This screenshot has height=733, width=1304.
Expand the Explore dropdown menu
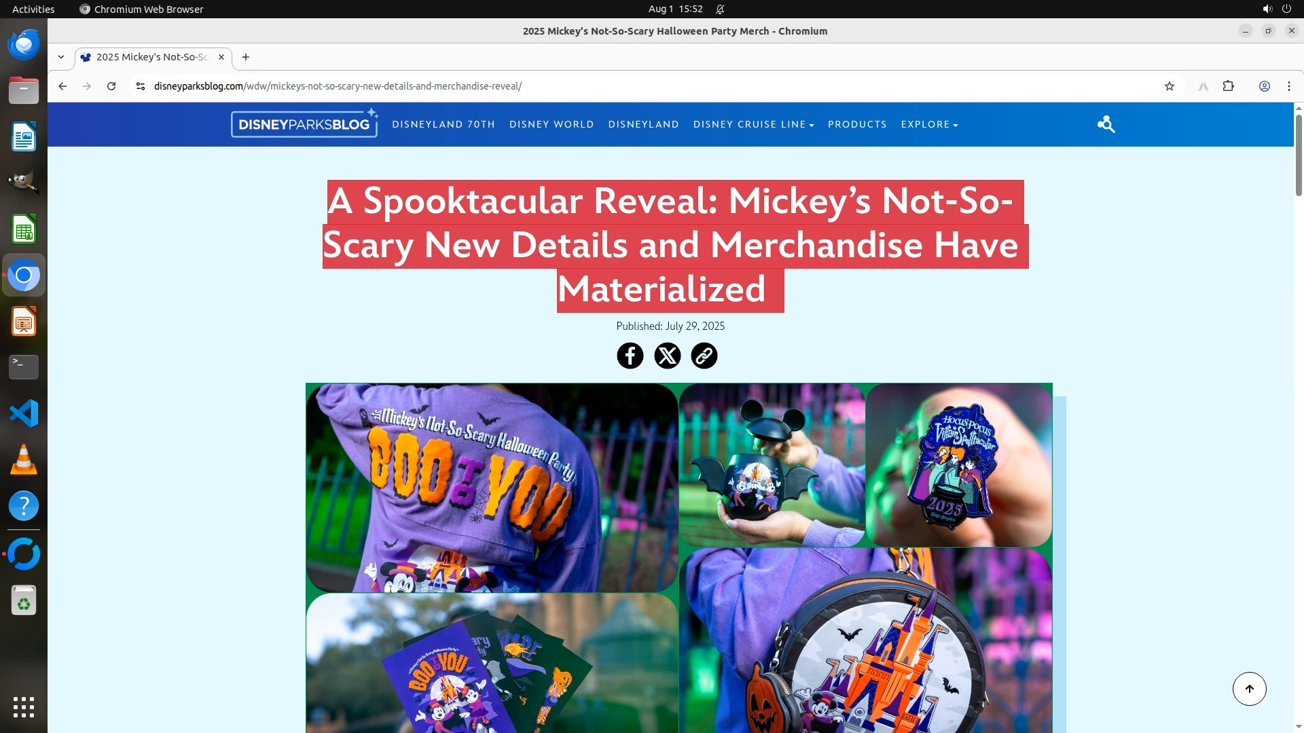[x=929, y=124]
